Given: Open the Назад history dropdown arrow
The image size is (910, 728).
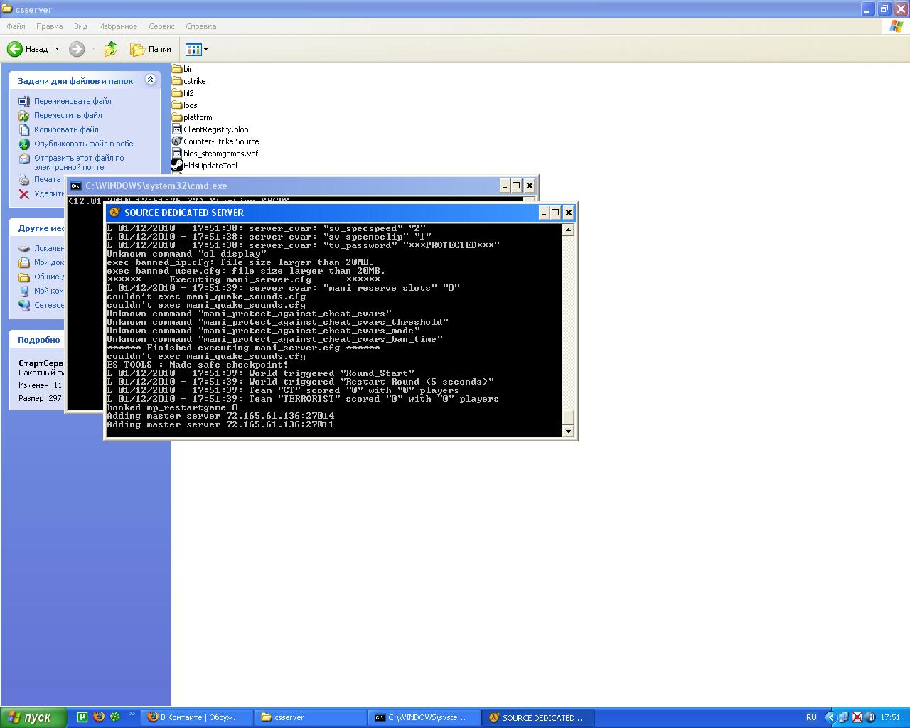Looking at the screenshot, I should 57,49.
